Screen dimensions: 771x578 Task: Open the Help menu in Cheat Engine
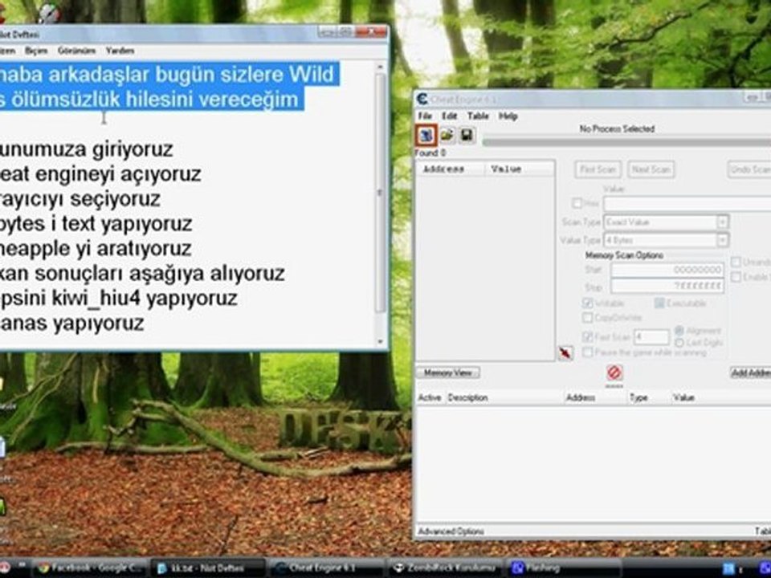click(x=508, y=116)
